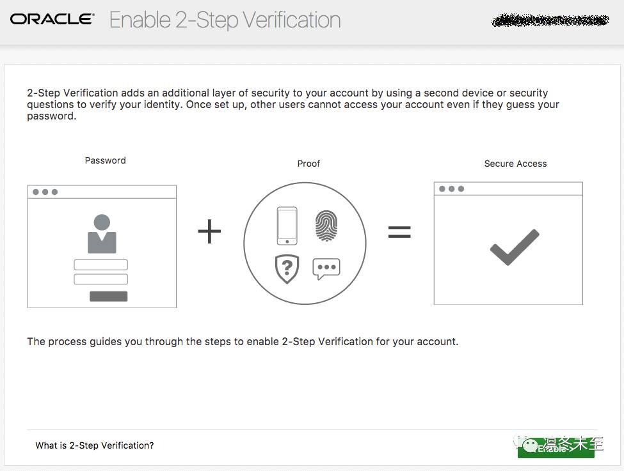Click the large checkmark icon
Screen dimensions: 624x471
515,247
